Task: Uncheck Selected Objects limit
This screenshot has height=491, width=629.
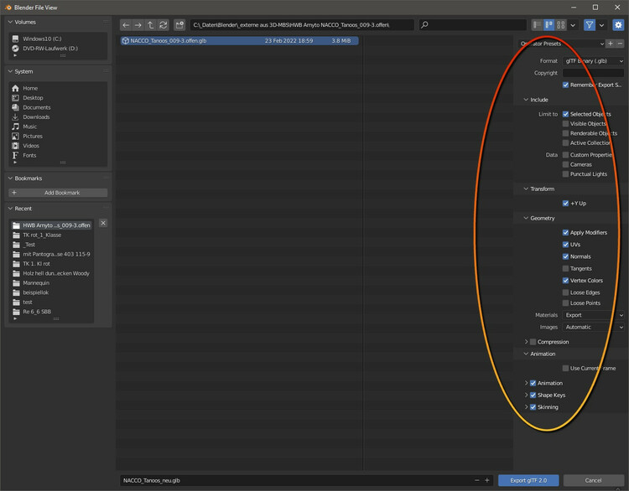Action: point(565,114)
